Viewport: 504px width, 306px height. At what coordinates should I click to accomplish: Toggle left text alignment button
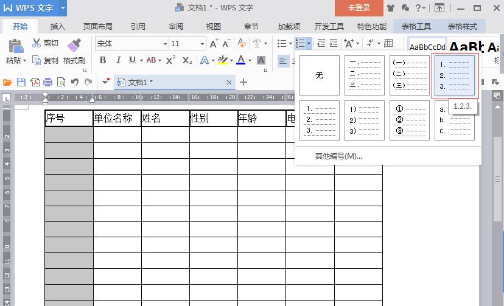click(x=283, y=60)
